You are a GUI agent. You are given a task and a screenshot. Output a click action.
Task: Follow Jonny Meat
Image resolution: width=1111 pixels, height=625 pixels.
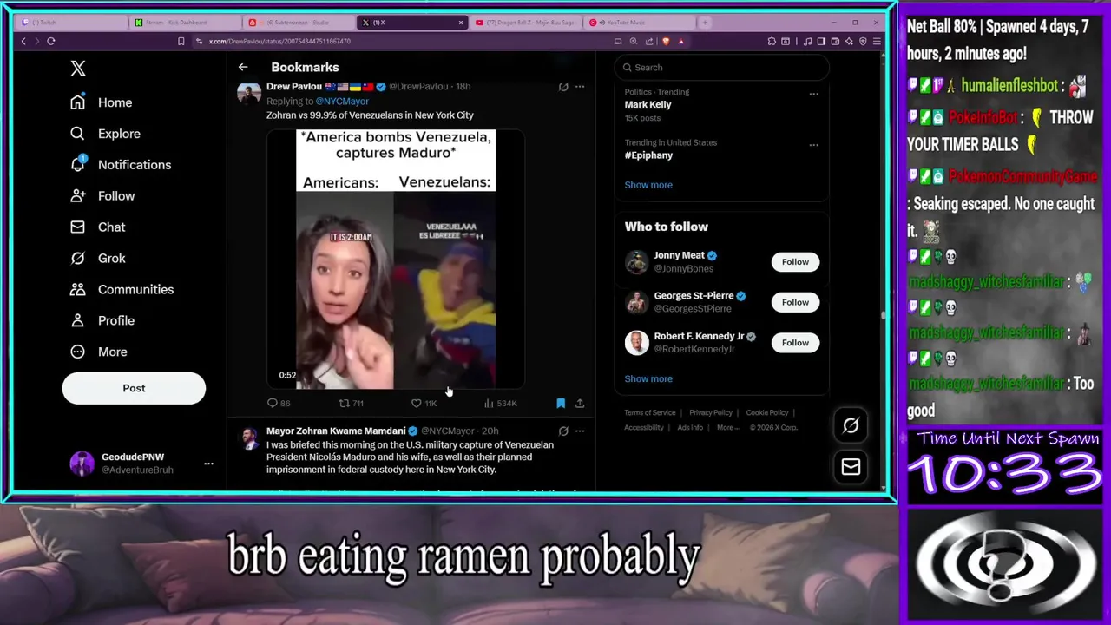[795, 262]
